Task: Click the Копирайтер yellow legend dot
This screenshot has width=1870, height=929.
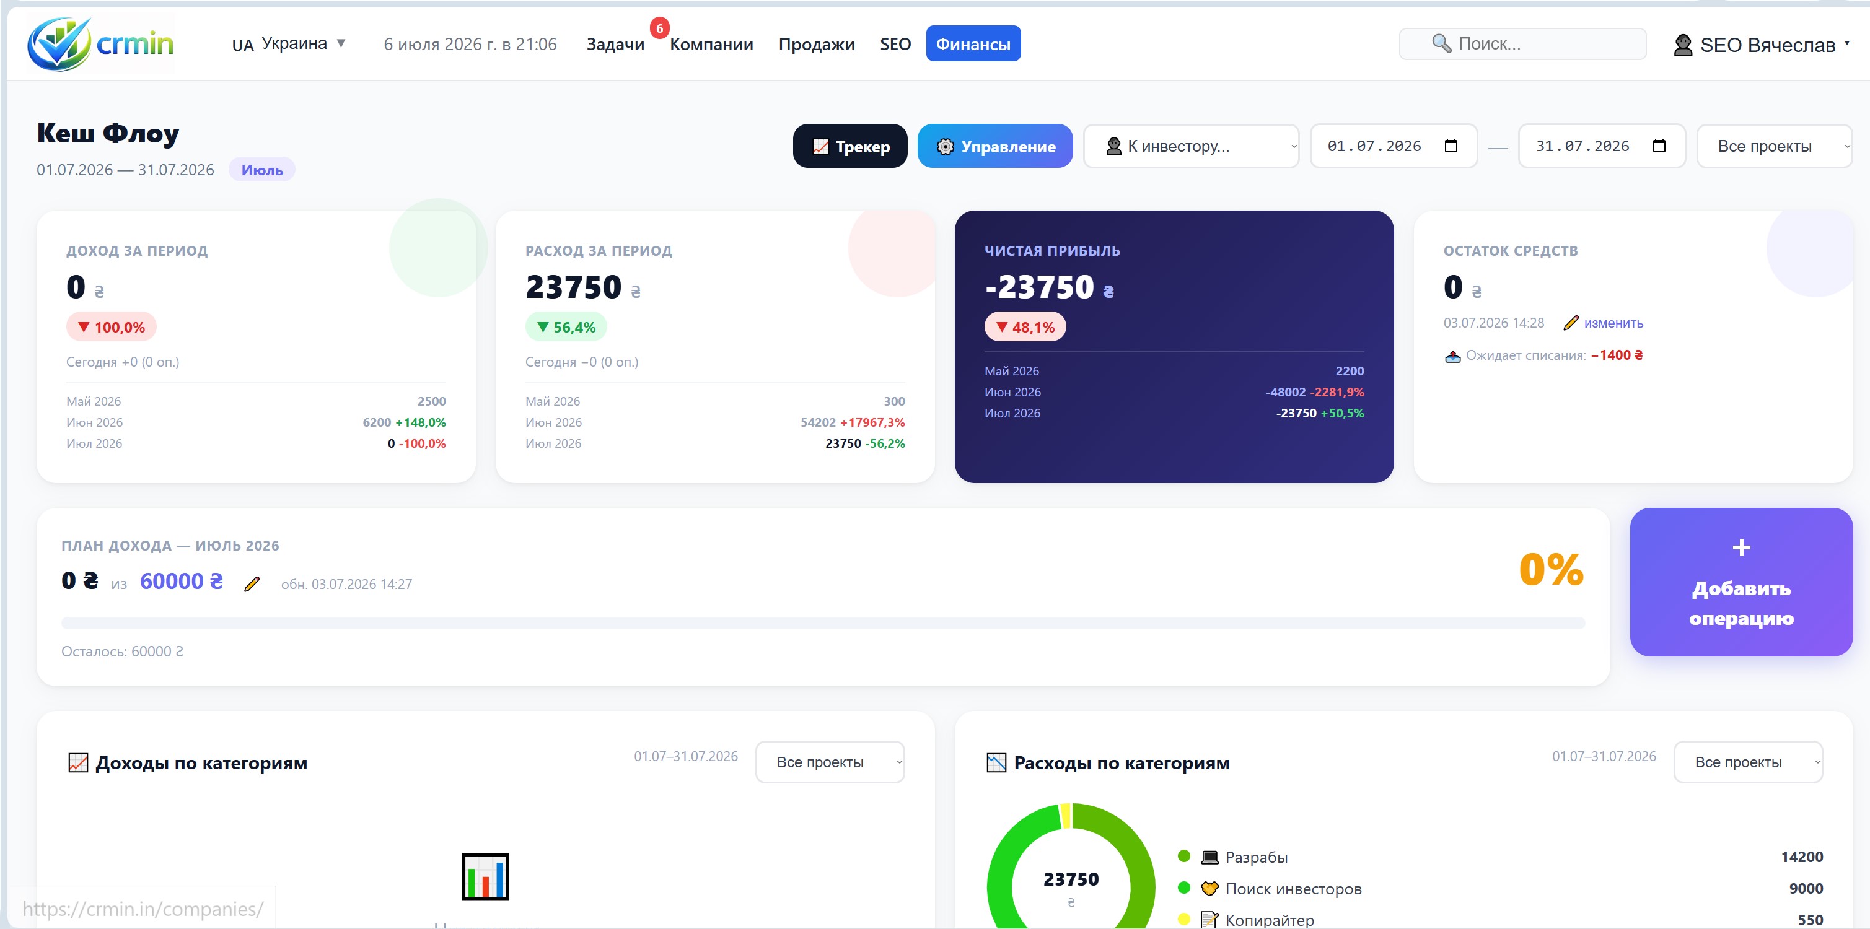Action: tap(1183, 919)
